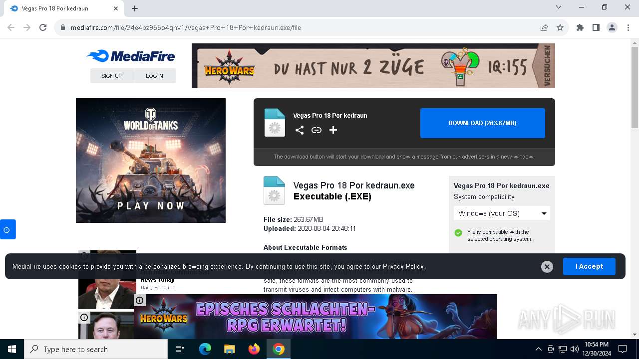This screenshot has height=359, width=639.
Task: Click the page vertical scrollbar thumb
Action: tap(635, 88)
